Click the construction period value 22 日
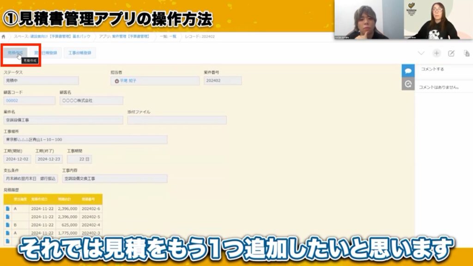473x266 pixels. tap(79, 159)
